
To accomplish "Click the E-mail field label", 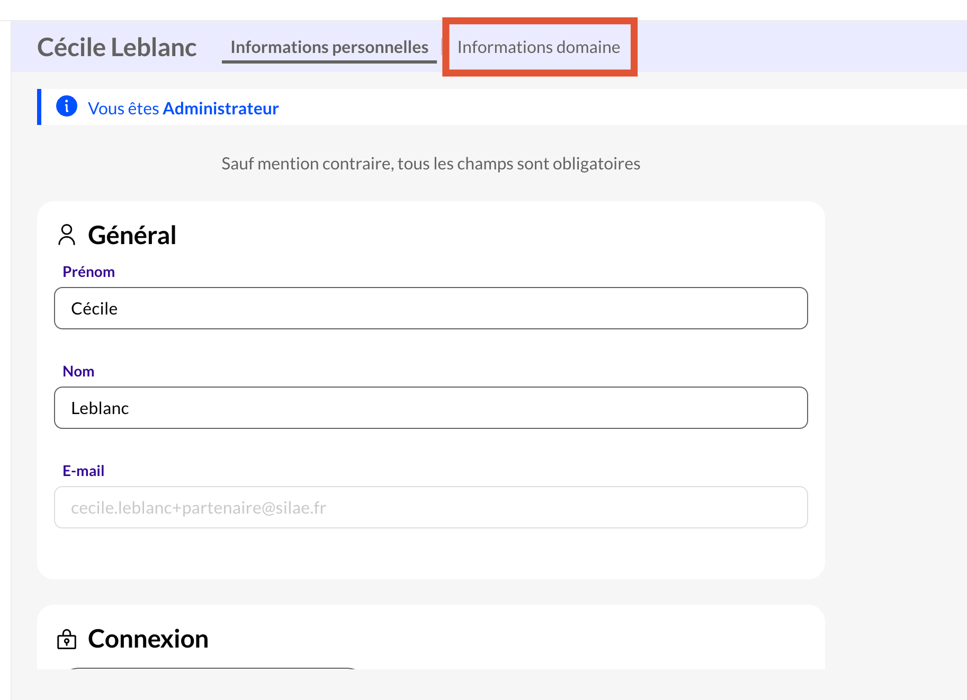I will (83, 471).
